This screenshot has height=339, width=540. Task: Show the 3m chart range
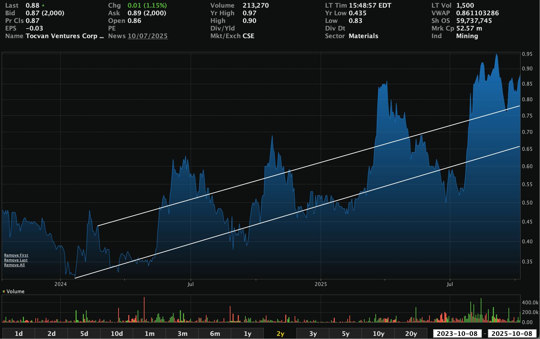(182, 333)
